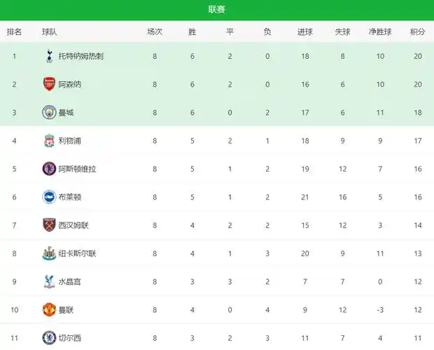
Task: Click the Brighton club crest icon
Action: click(48, 197)
